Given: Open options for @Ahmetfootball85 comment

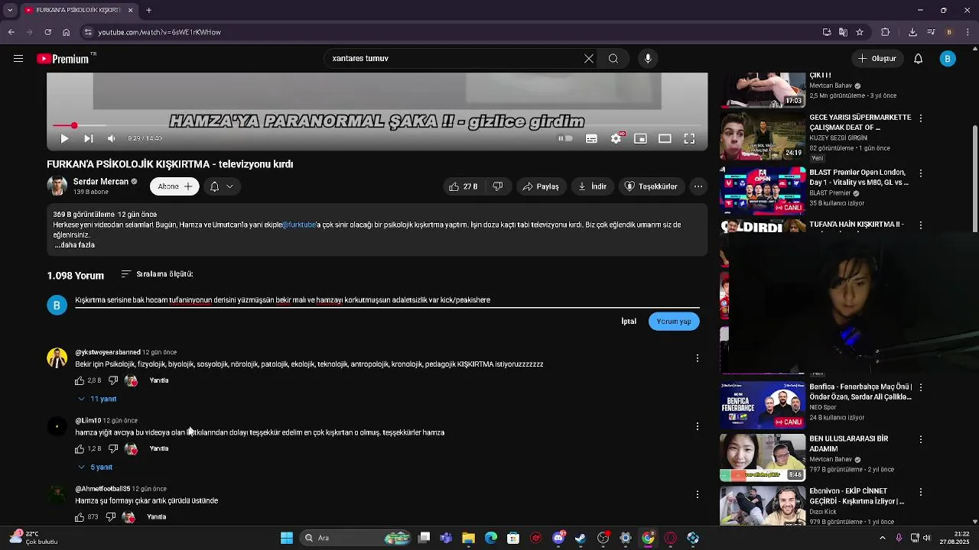Looking at the screenshot, I should tap(698, 495).
